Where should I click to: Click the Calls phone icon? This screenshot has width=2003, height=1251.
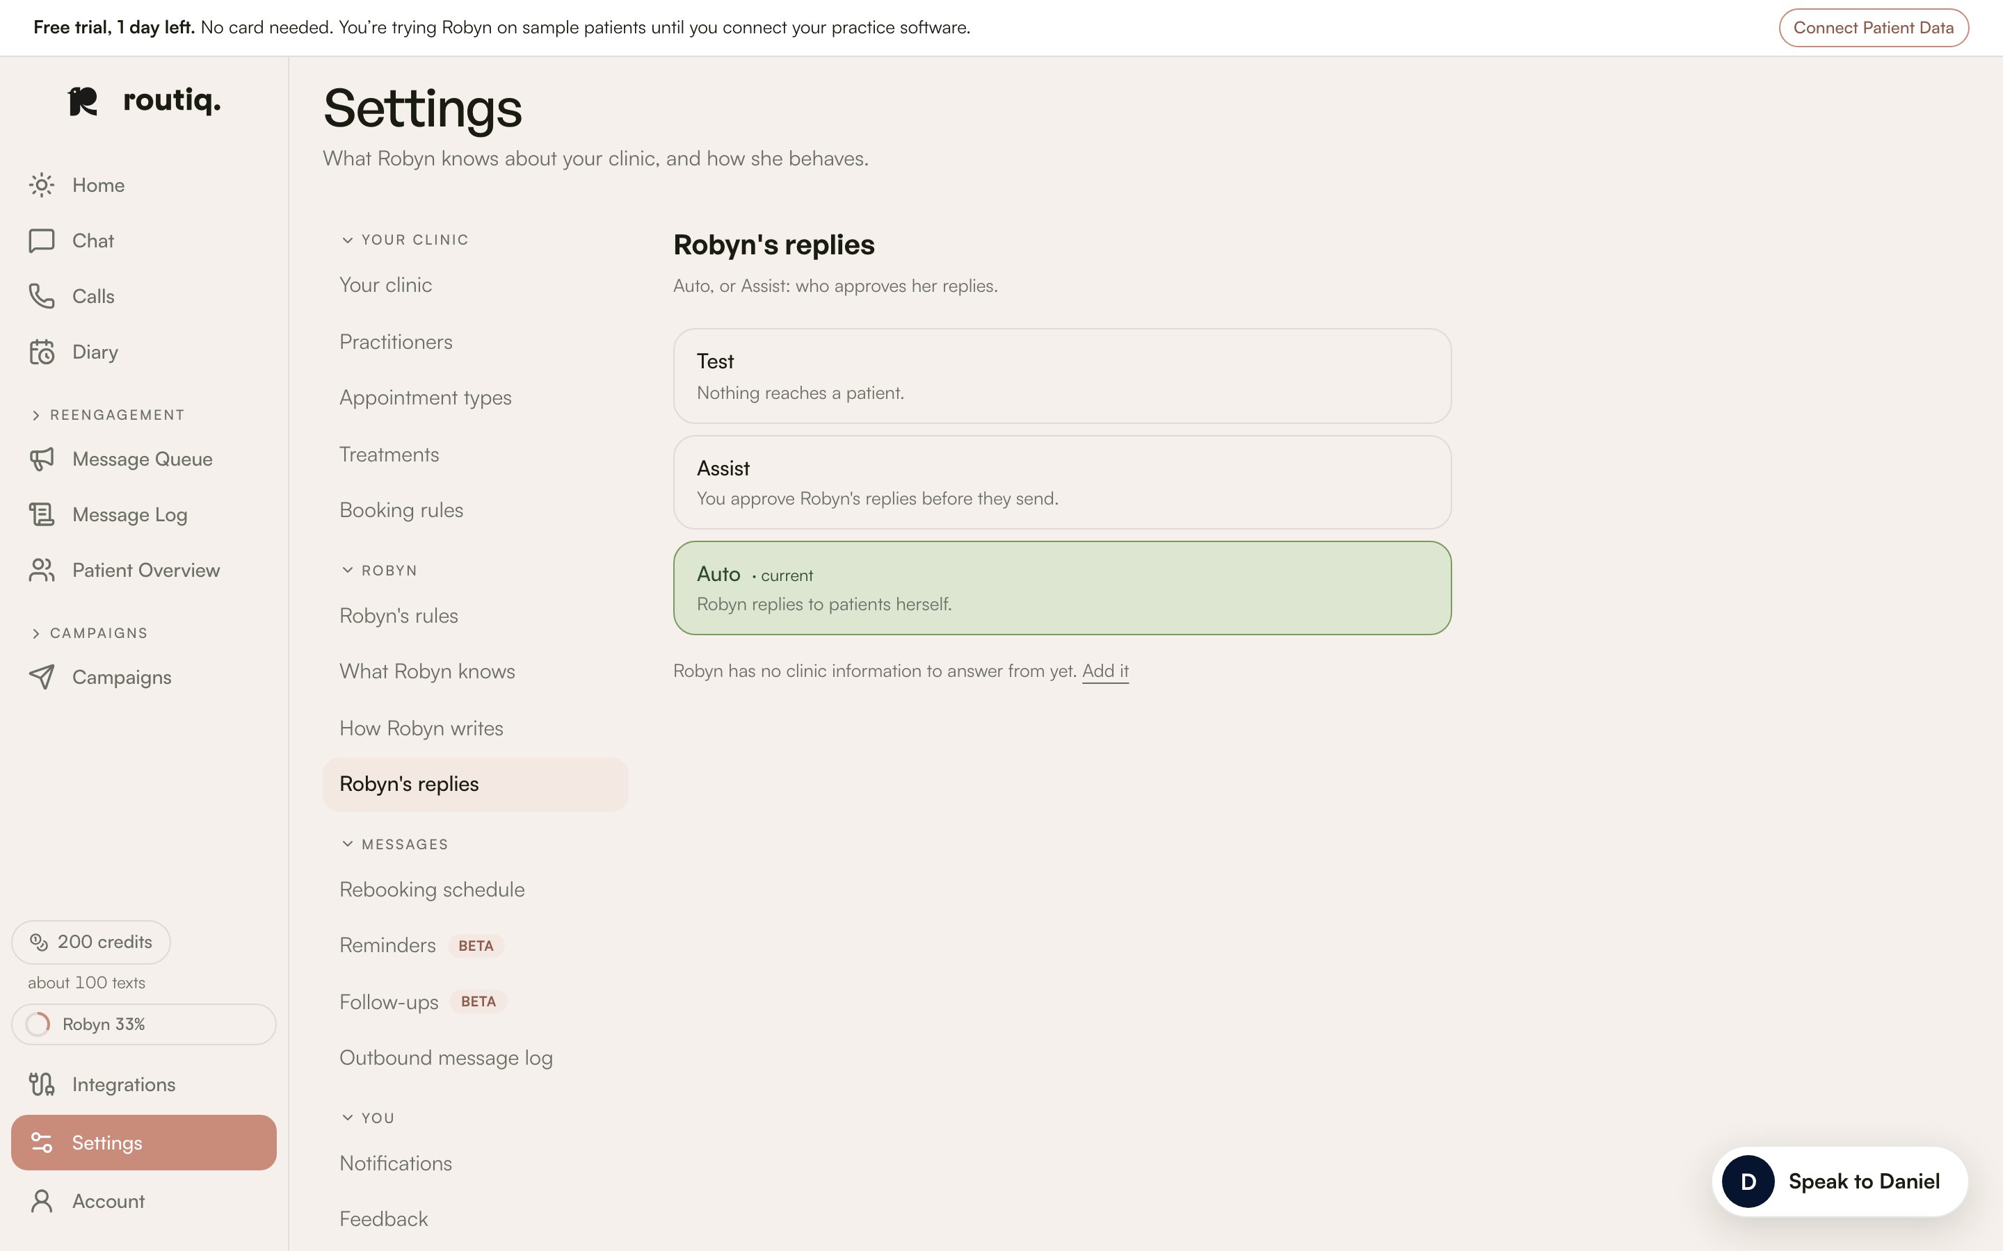tap(42, 296)
